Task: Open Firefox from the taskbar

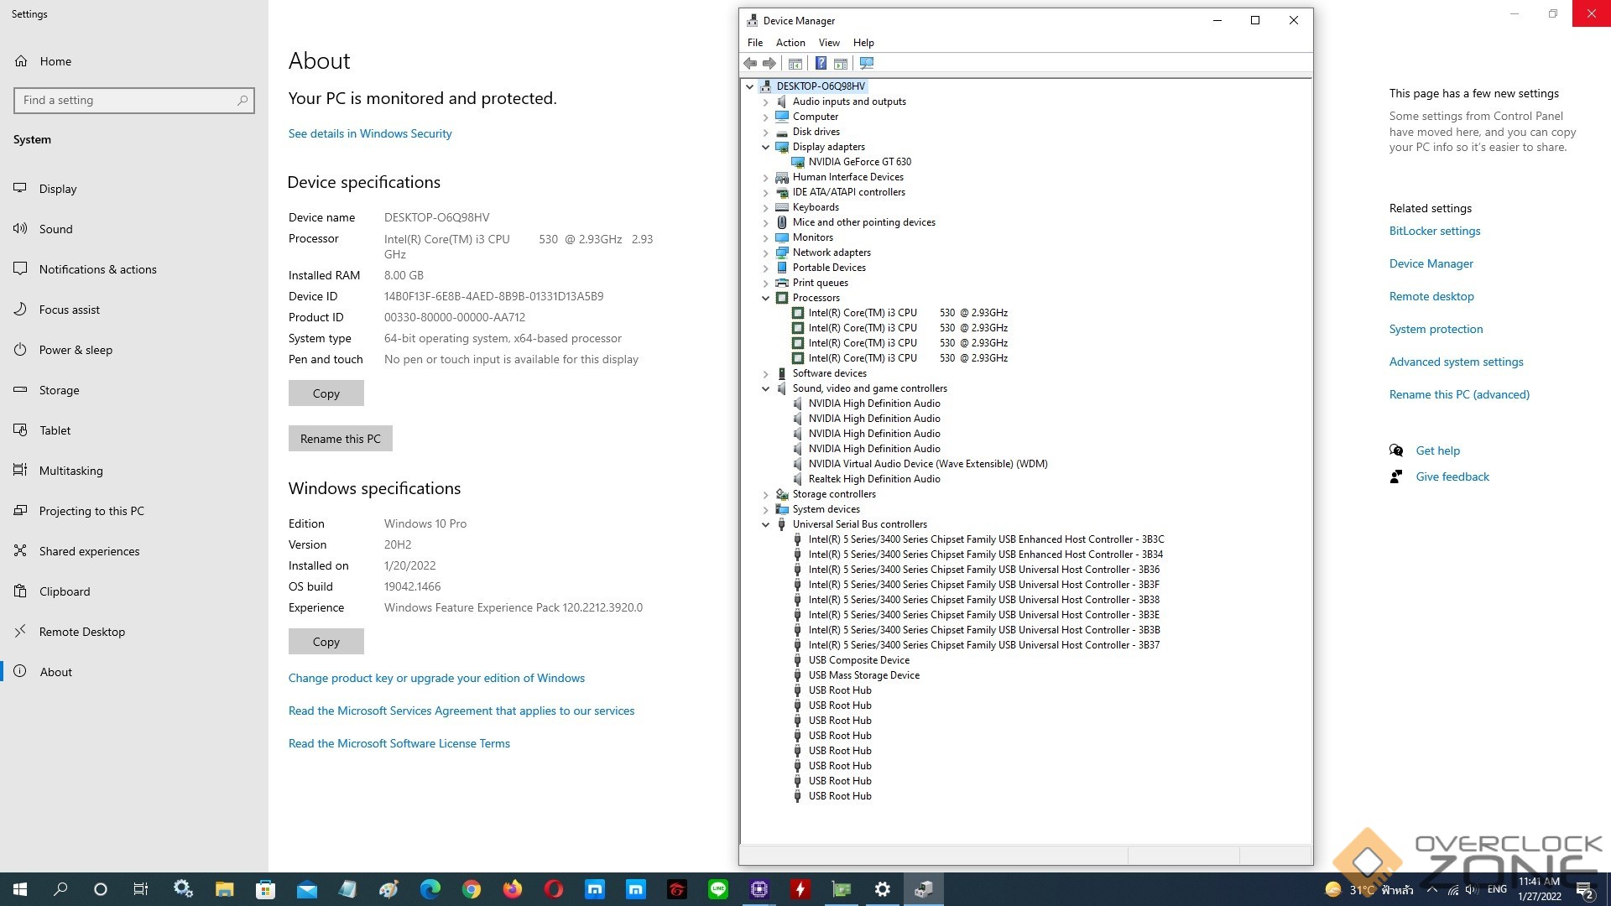Action: pyautogui.click(x=513, y=889)
